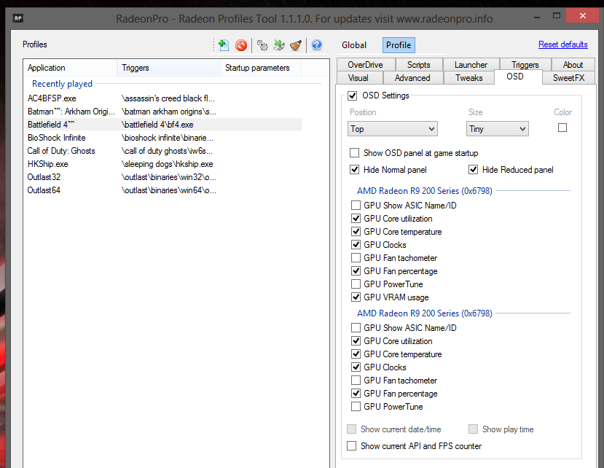This screenshot has width=604, height=468.
Task: Enable Show OSD panel at game startup
Action: coord(355,153)
